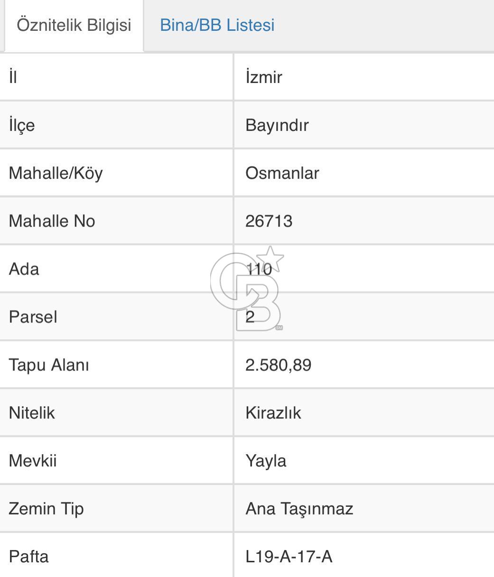Select the Zemin Tip row label

tap(46, 509)
